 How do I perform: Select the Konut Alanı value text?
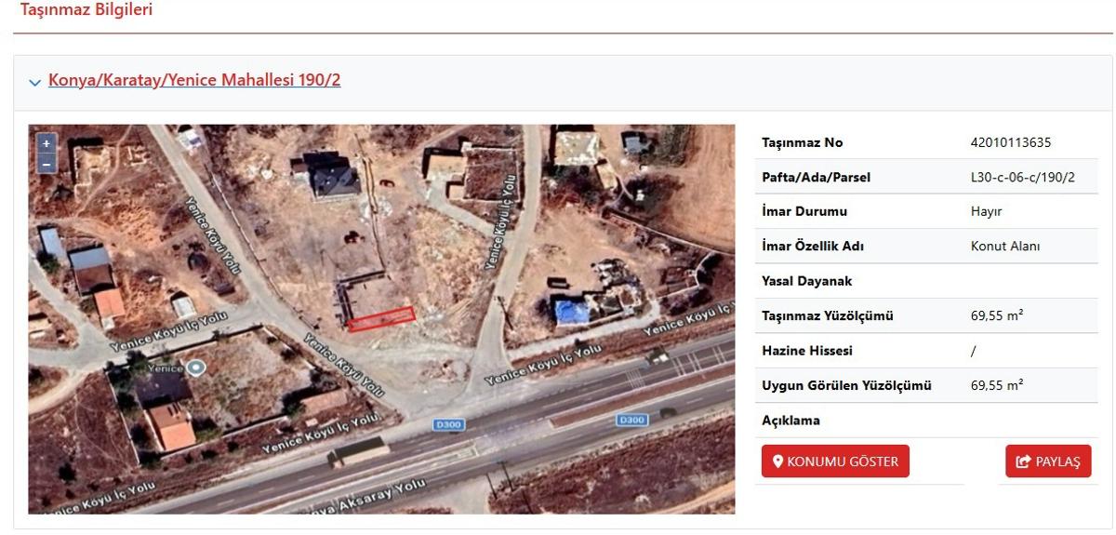1004,247
